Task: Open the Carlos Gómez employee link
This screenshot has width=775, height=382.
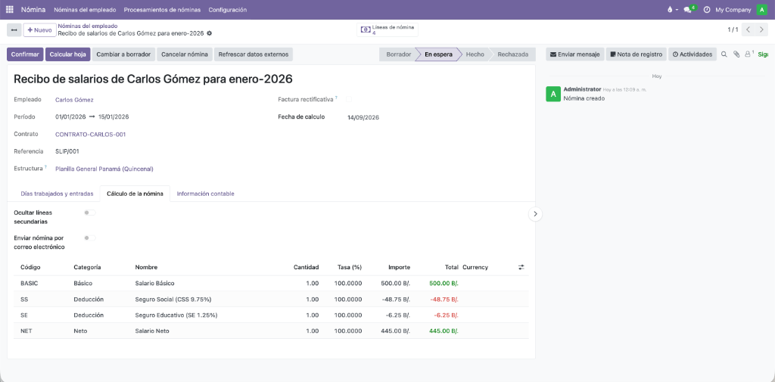Action: click(x=74, y=100)
